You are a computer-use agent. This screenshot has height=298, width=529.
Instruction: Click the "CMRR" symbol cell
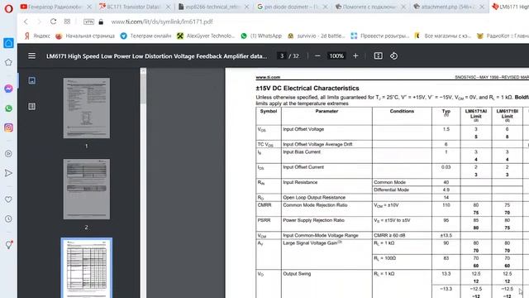(x=269, y=209)
